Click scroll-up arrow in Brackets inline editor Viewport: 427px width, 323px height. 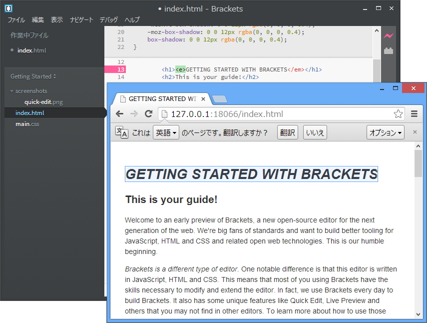click(x=377, y=30)
